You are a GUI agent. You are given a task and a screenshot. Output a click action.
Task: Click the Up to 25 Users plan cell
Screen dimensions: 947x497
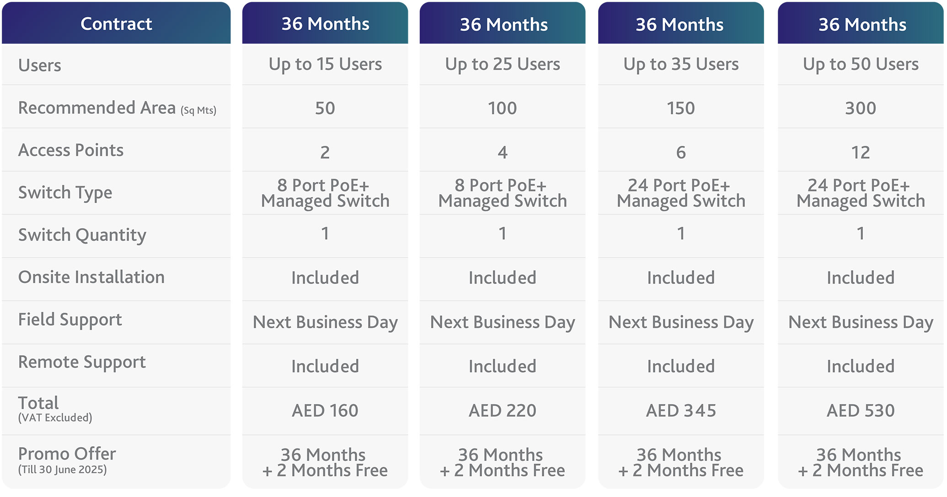coord(503,64)
